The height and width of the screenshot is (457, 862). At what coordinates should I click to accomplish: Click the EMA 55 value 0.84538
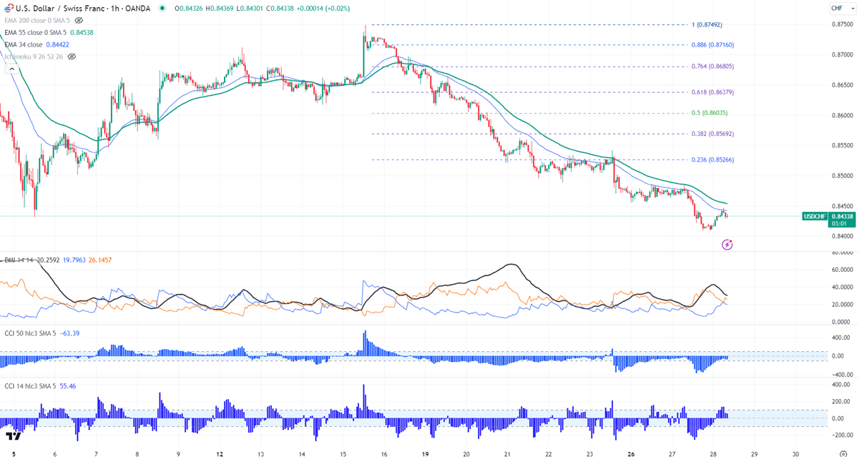point(82,33)
